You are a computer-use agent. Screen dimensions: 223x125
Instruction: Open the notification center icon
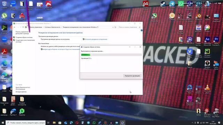[x=219, y=123]
